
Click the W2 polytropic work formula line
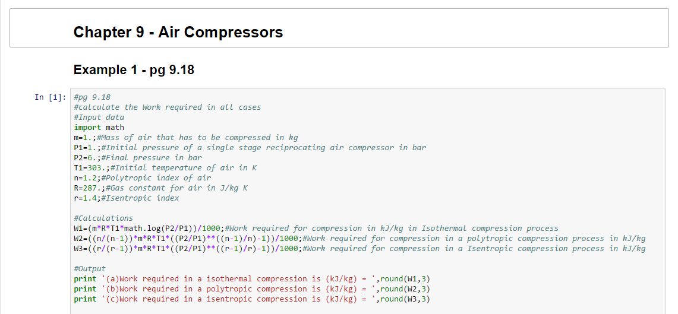(x=359, y=239)
